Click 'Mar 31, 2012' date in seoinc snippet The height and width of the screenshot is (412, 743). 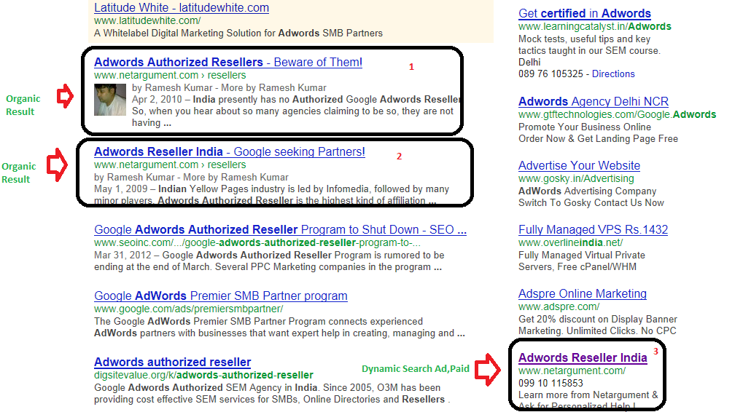(122, 255)
